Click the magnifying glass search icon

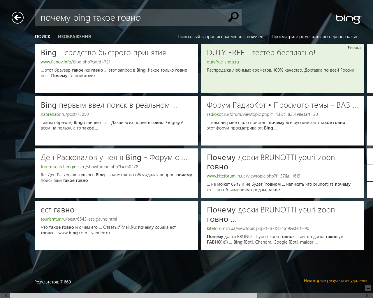pyautogui.click(x=233, y=17)
